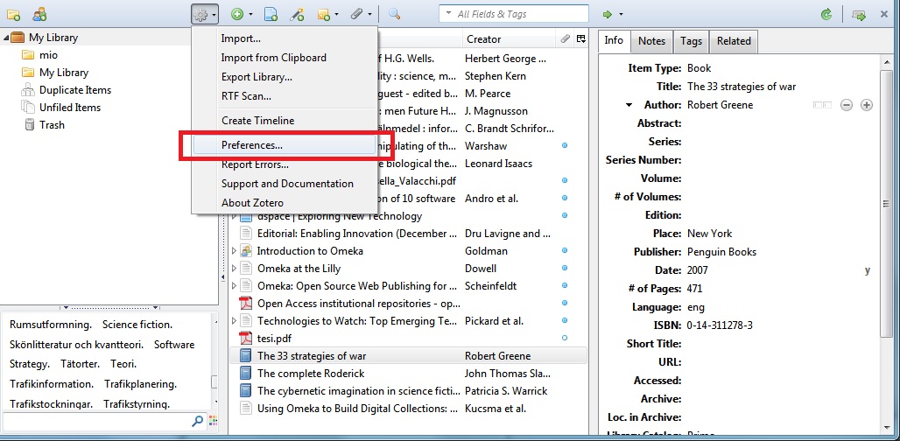Click the minus button beside Robert Greene

pyautogui.click(x=847, y=105)
